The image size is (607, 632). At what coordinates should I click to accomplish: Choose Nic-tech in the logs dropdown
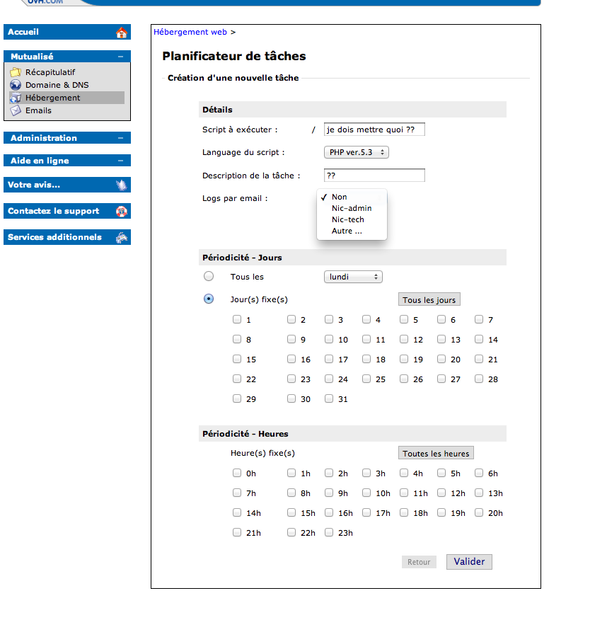coord(347,219)
